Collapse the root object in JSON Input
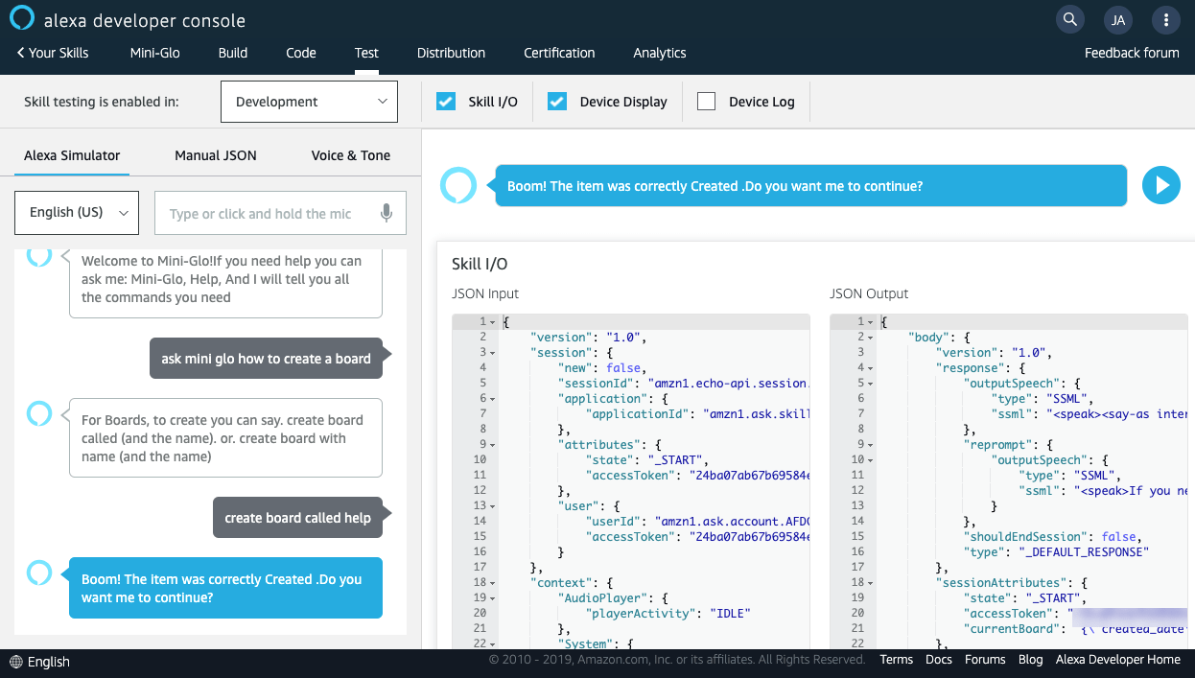Screen dimensions: 1195x678 coord(493,322)
